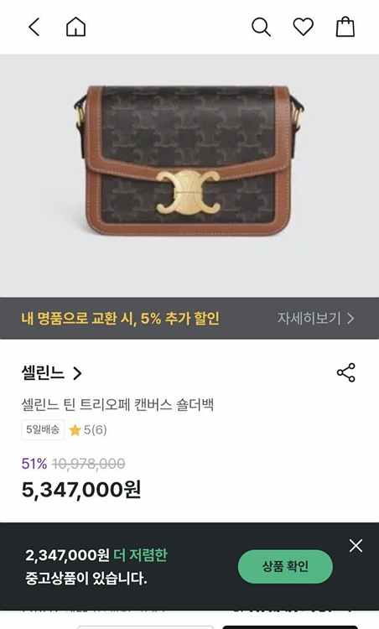Tap the gold star rating icon
This screenshot has width=379, height=629.
(75, 430)
